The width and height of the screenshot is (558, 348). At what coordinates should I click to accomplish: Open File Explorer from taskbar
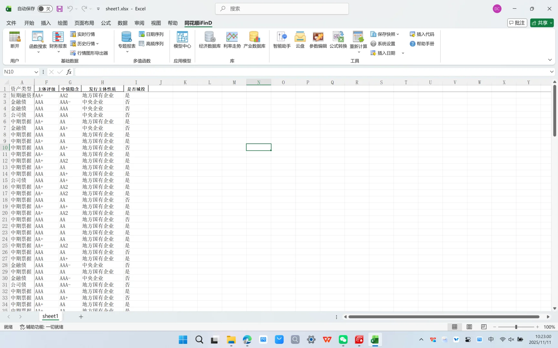pyautogui.click(x=231, y=340)
